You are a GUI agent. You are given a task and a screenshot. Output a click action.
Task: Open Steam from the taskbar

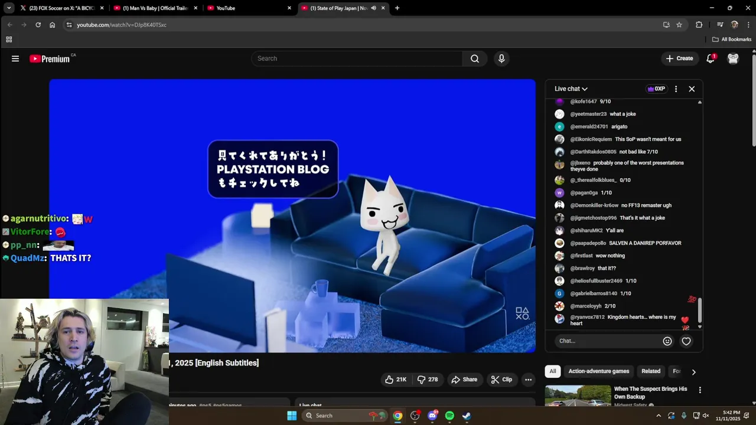click(x=467, y=416)
